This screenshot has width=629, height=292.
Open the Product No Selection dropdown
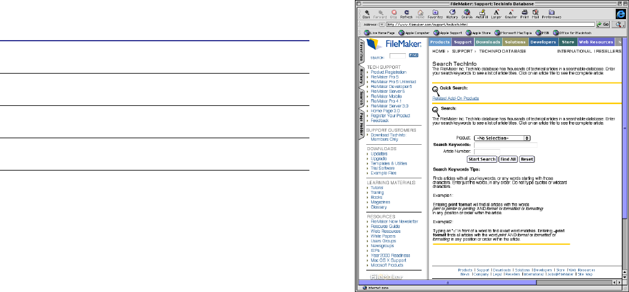point(502,138)
